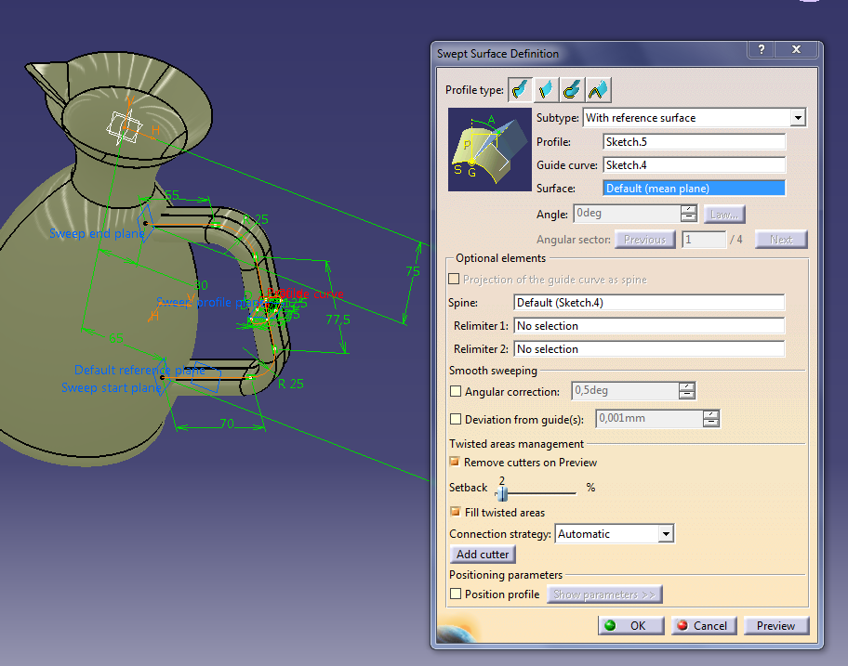The image size is (848, 666).
Task: Open the Subtype dropdown list
Action: pos(798,118)
